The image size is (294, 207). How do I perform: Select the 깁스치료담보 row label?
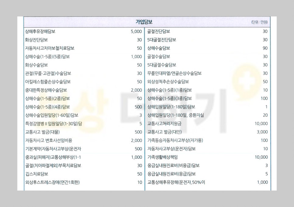[x=37, y=174]
